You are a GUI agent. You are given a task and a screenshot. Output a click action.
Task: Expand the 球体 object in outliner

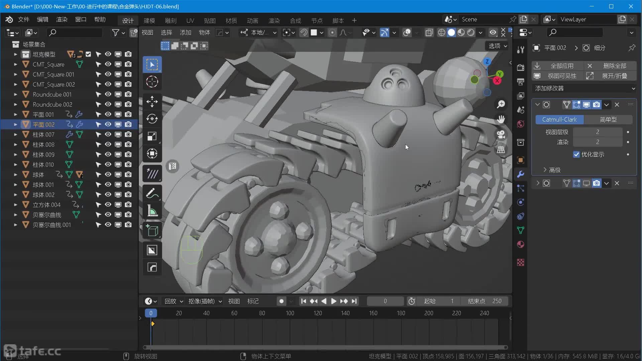pos(15,174)
